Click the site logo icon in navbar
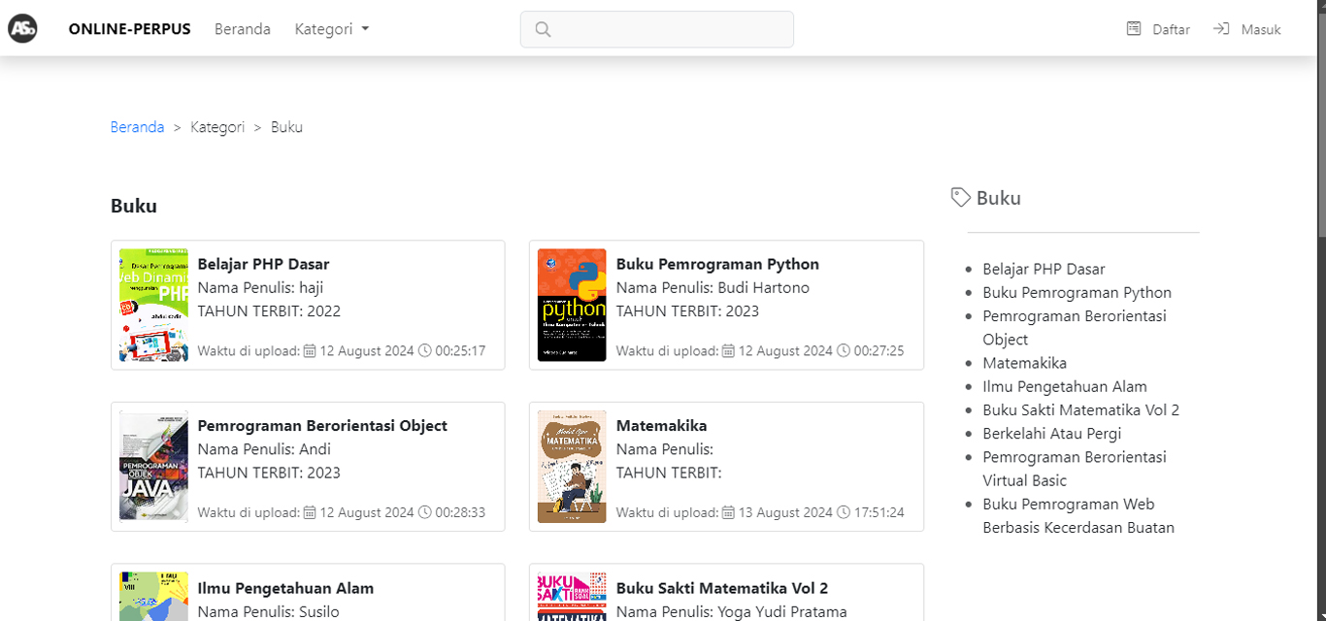1326x621 pixels. tap(22, 29)
